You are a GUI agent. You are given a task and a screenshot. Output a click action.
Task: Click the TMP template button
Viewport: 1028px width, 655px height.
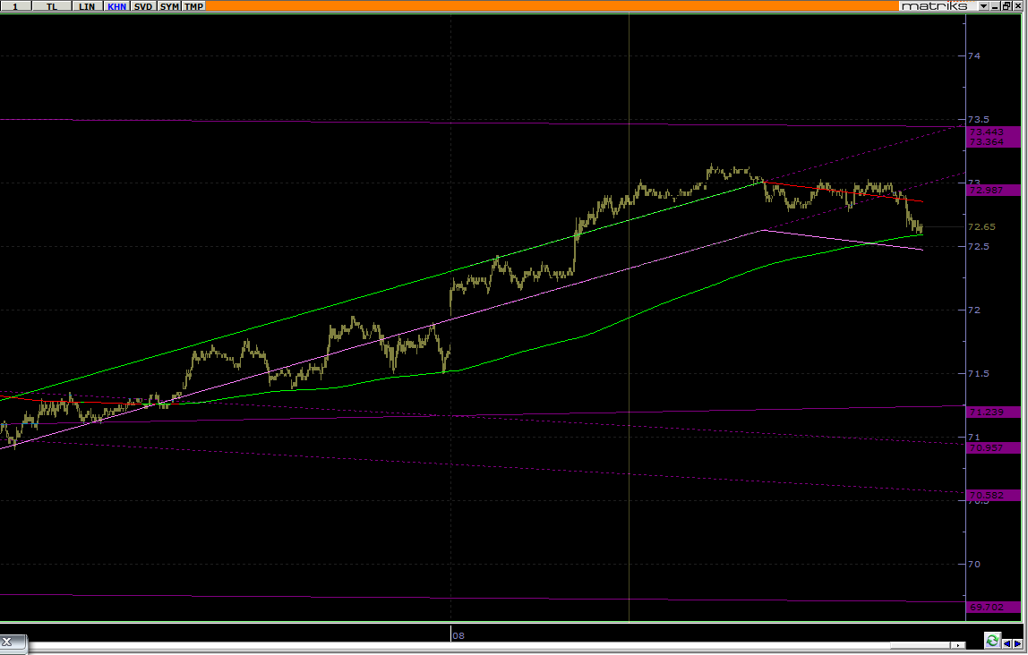[193, 6]
